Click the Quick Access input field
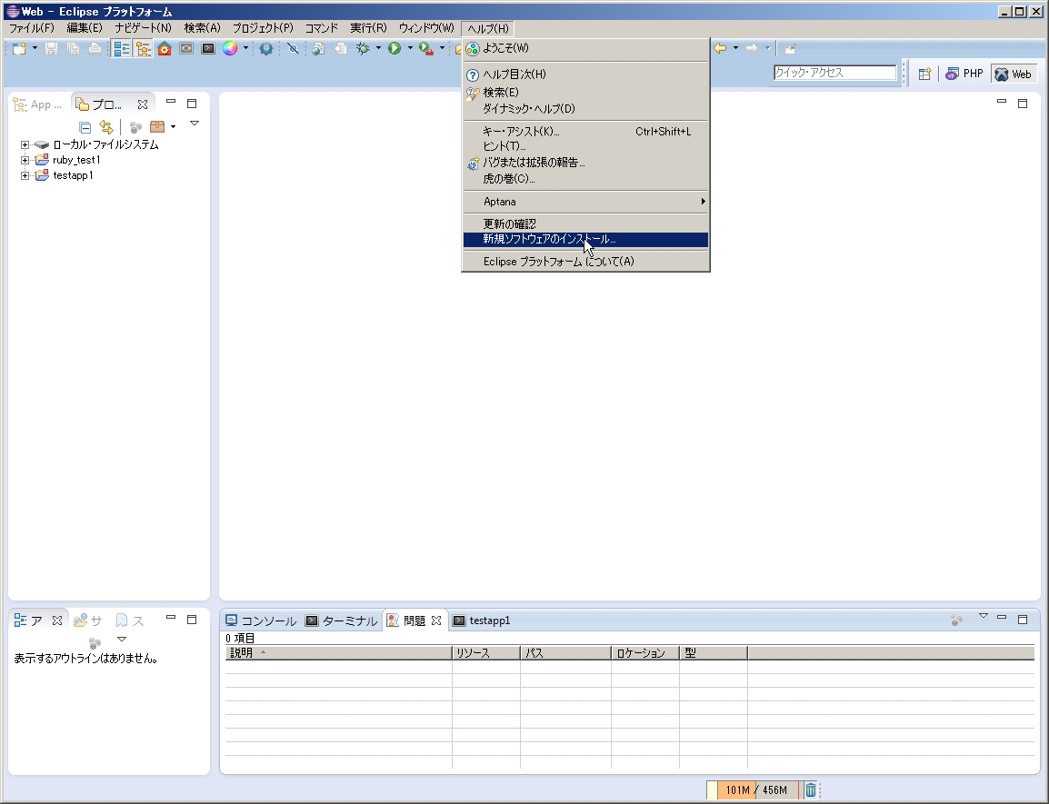Screen dimensions: 1049x804 point(834,73)
